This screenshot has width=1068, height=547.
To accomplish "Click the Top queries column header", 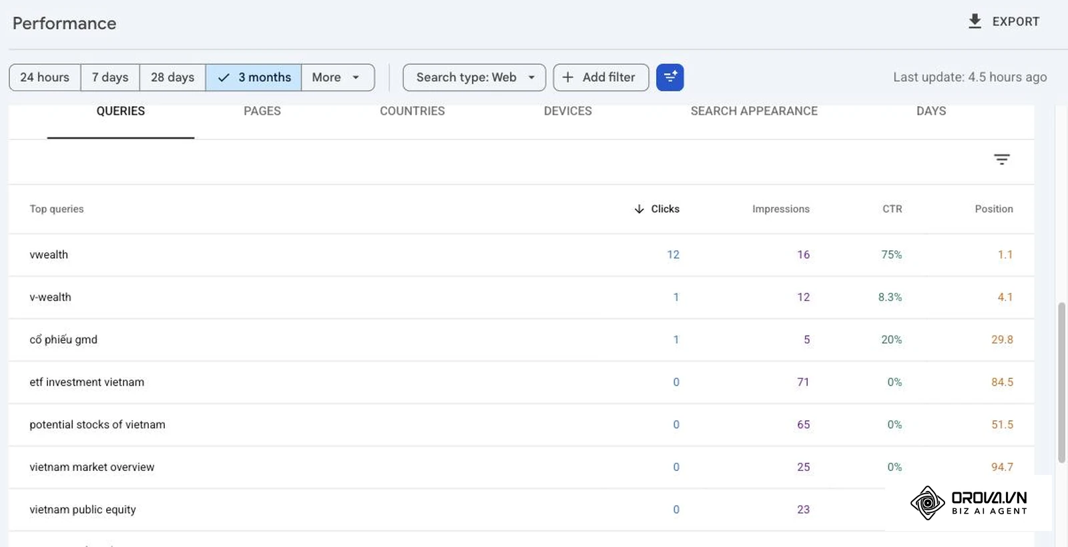I will point(57,209).
